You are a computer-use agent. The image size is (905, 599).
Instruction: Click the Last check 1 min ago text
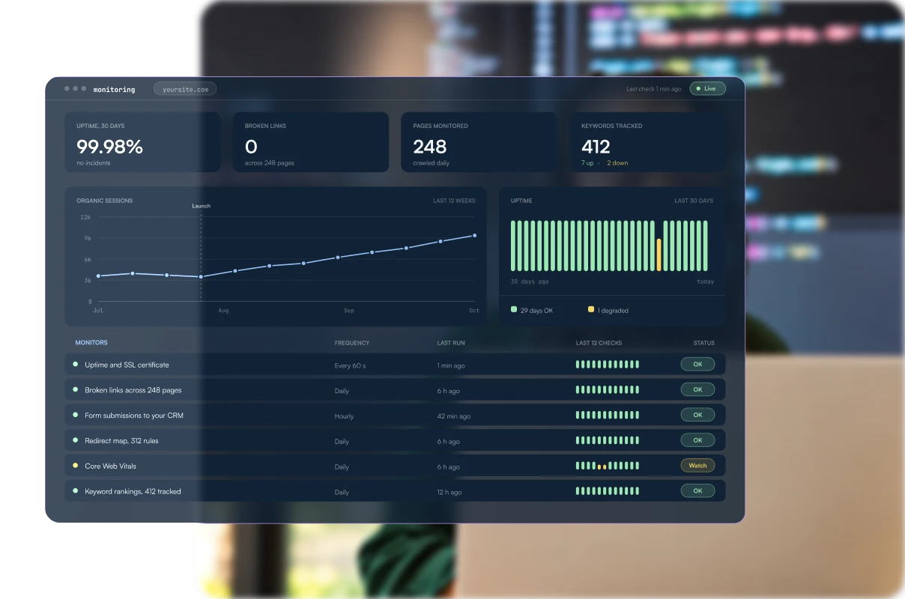[654, 89]
